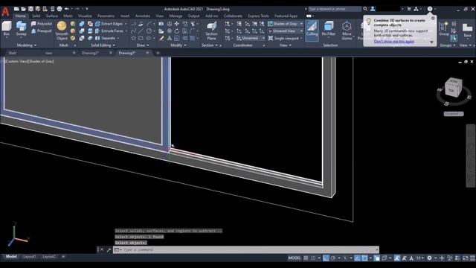Image resolution: width=476 pixels, height=268 pixels.
Task: Expand the Draw panel
Action: pyautogui.click(x=143, y=45)
